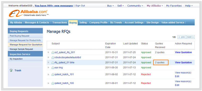Viewport: 202px width, 91px height.
Task: Open My Inspection in sidebar
Action: [16, 59]
